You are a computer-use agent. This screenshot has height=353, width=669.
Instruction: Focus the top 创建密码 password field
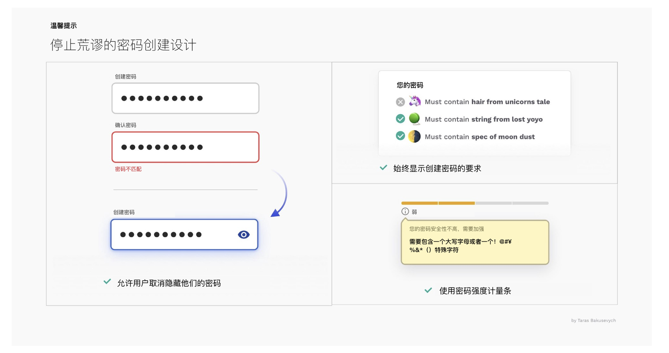(185, 98)
